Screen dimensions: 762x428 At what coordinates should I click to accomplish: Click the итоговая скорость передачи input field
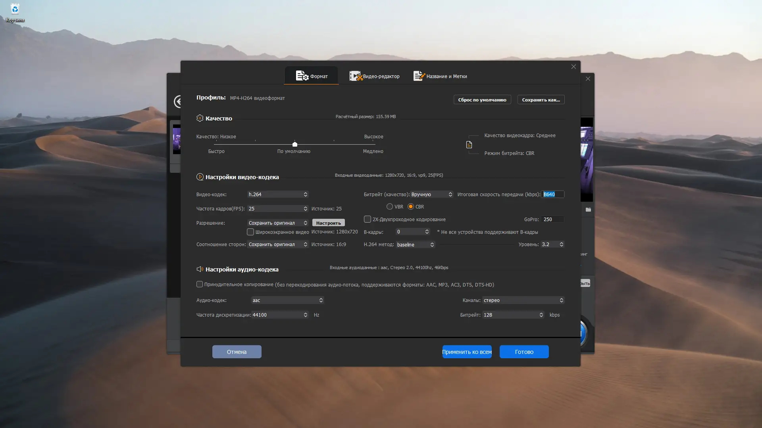(x=553, y=194)
